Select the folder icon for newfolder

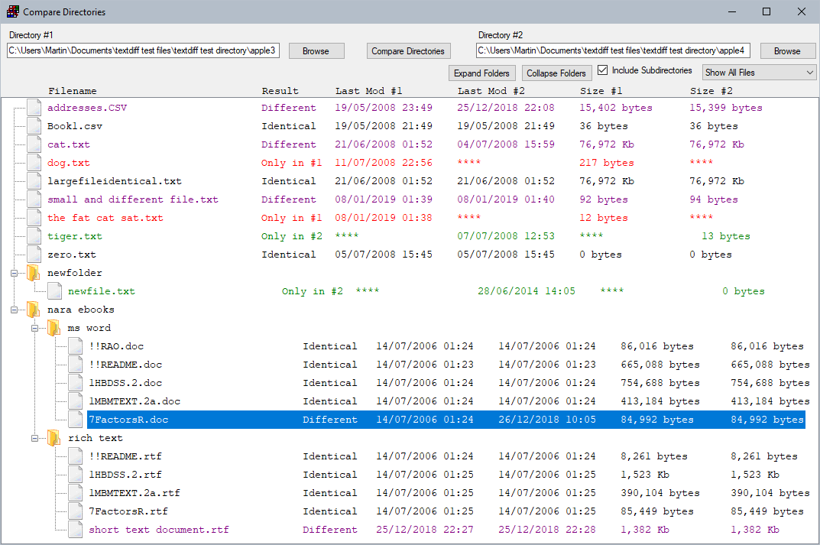(x=34, y=272)
